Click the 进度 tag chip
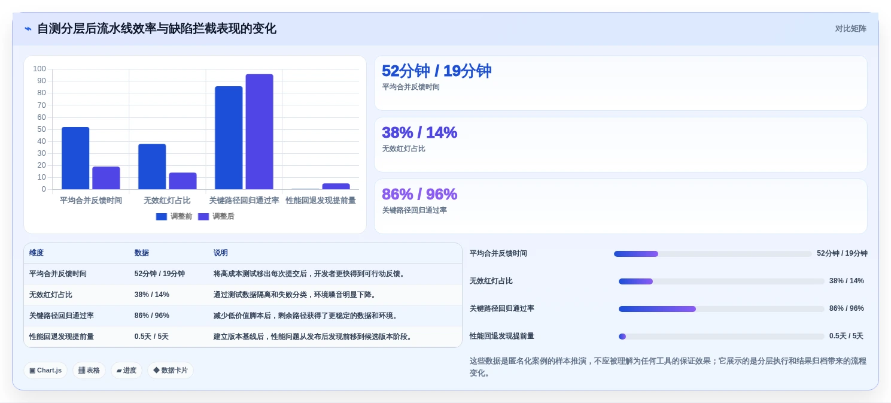Viewport: 891px width, 403px height. 126,371
